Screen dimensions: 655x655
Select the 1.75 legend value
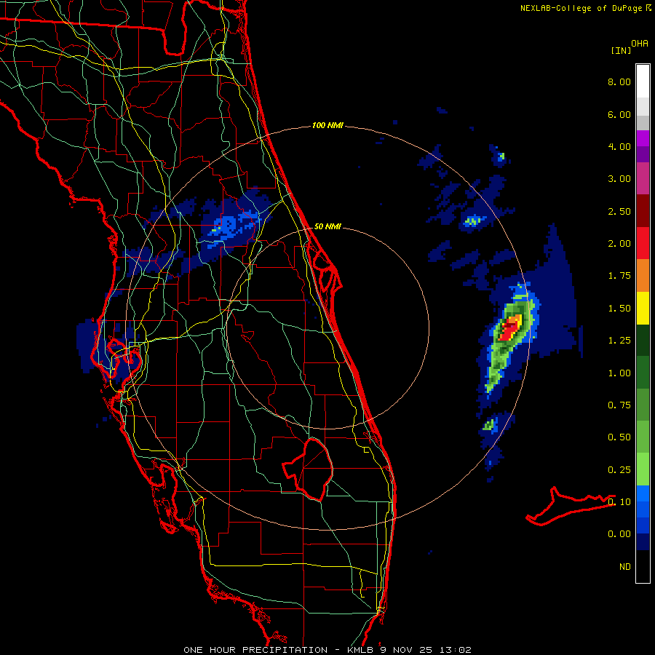pyautogui.click(x=619, y=276)
